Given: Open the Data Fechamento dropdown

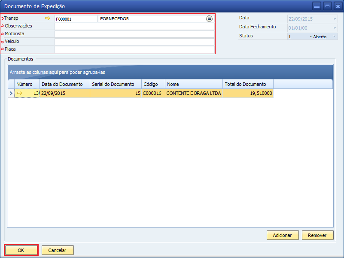Looking at the screenshot, I should [x=335, y=28].
